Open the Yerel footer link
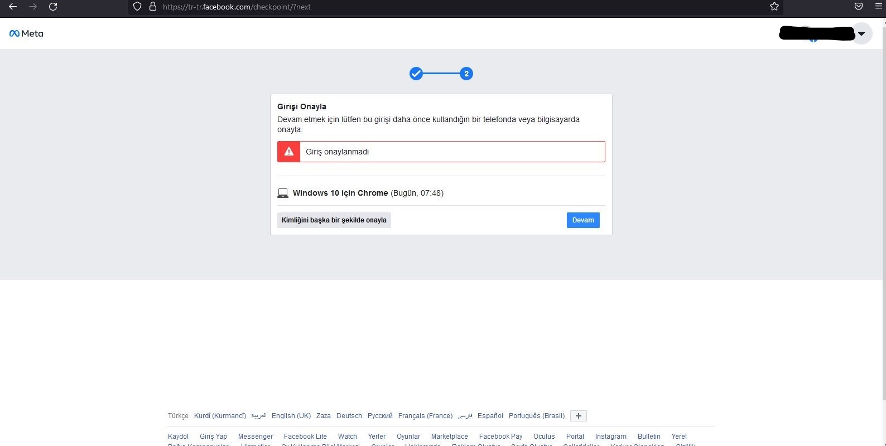 point(679,437)
